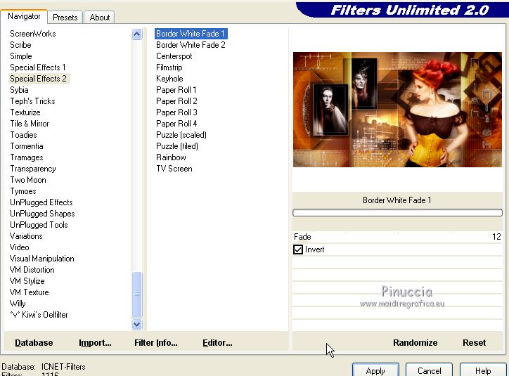Select Tramages category
Screen dimensions: 509x376
point(26,157)
